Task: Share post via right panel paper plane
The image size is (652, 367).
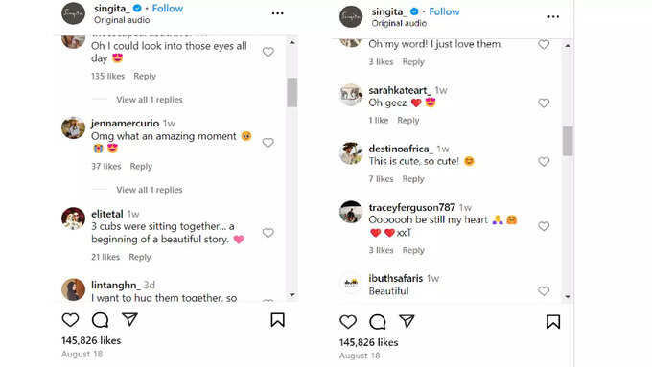Action: pyautogui.click(x=407, y=321)
